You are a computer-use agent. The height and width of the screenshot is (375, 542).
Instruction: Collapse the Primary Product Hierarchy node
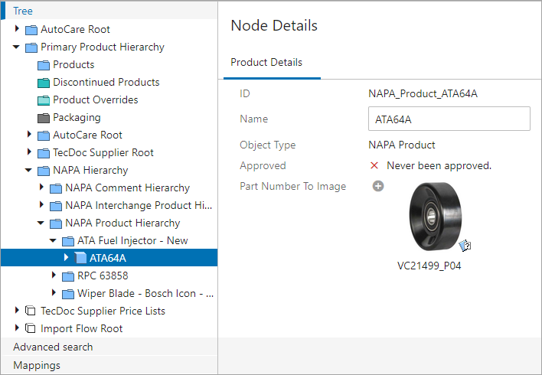click(16, 47)
